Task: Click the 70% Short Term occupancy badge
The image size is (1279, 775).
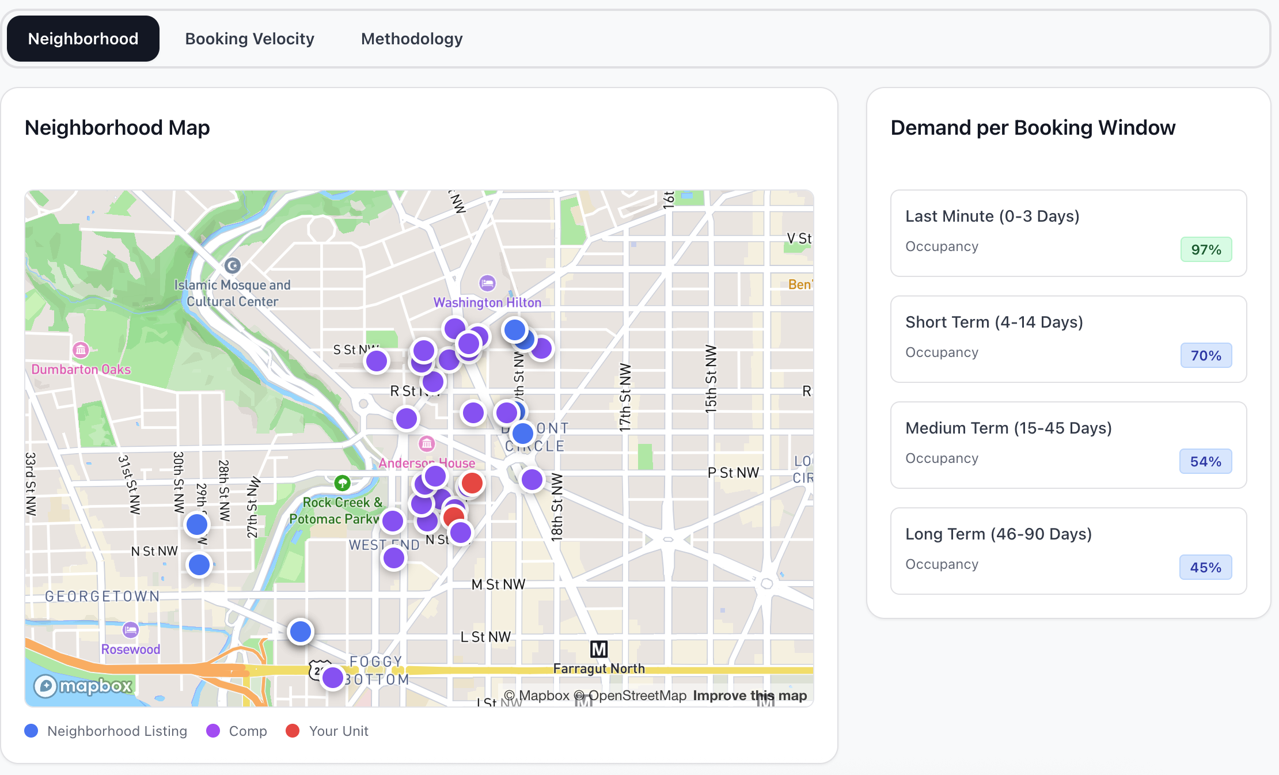Action: tap(1206, 355)
